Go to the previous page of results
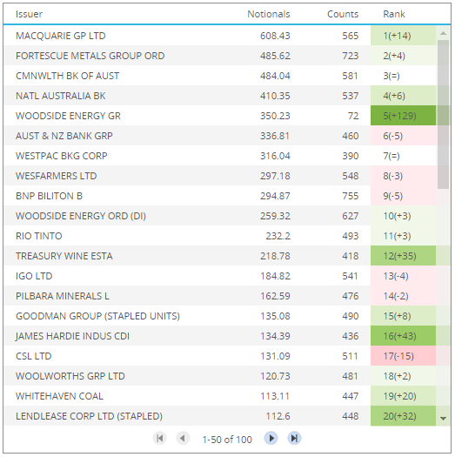 click(x=183, y=439)
